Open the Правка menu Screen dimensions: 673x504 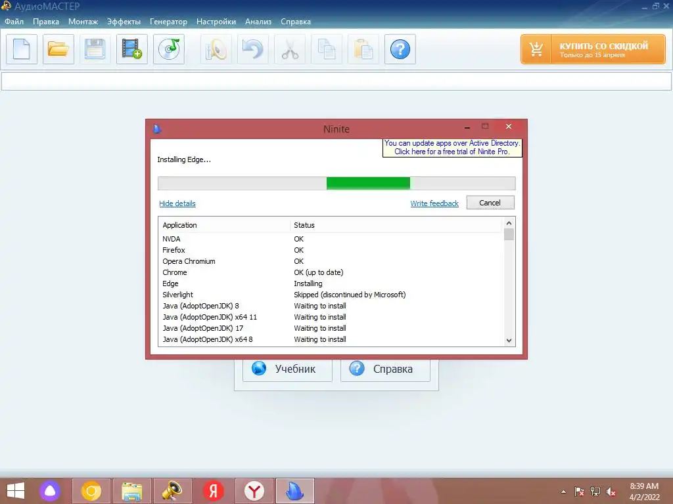click(x=46, y=22)
